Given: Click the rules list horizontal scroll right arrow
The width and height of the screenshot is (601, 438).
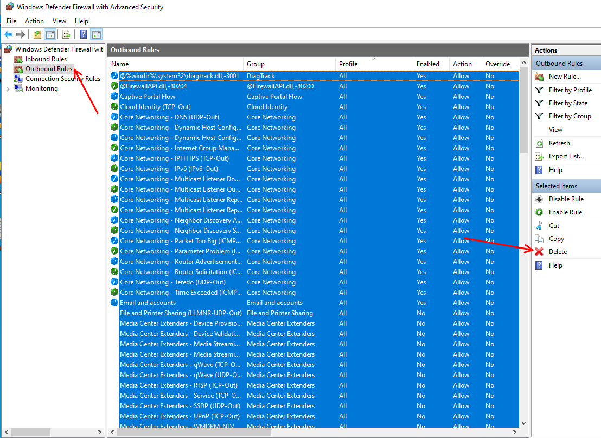Looking at the screenshot, I should coord(515,432).
